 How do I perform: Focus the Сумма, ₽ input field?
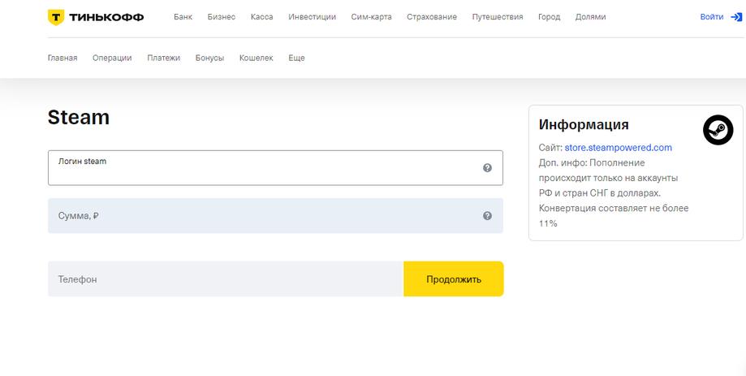pos(275,216)
